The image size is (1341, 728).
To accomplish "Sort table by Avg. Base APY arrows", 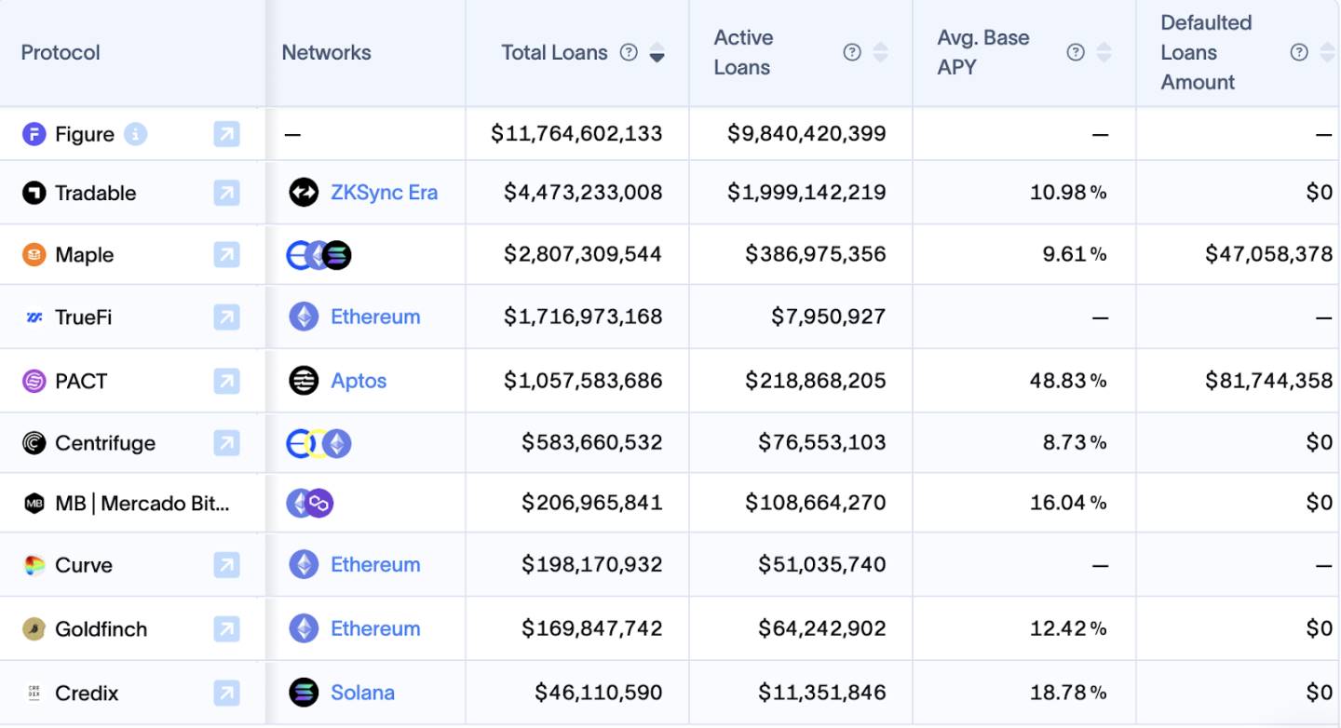I will coord(1104,52).
